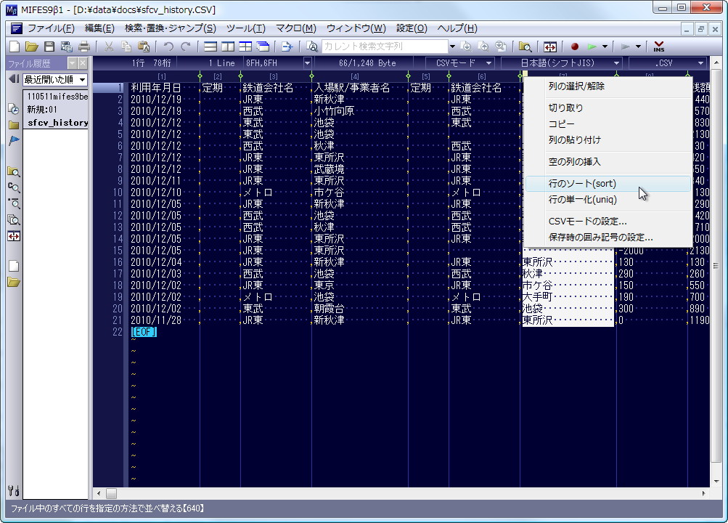Click the Copy toolbar icon
This screenshot has height=523, width=728.
click(x=126, y=46)
